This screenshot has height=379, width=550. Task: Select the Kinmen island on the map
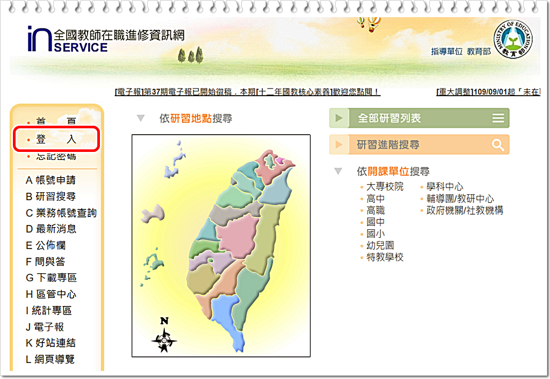153,214
